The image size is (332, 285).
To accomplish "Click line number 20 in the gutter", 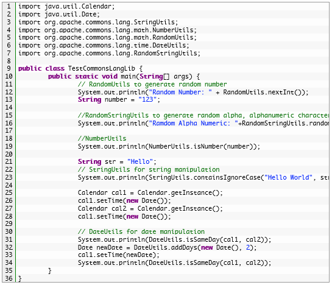I will (x=9, y=154).
